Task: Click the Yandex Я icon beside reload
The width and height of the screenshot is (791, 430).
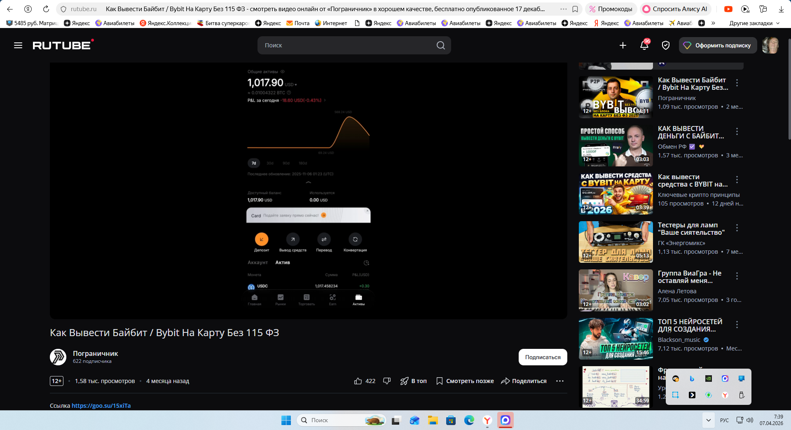Action: click(28, 9)
